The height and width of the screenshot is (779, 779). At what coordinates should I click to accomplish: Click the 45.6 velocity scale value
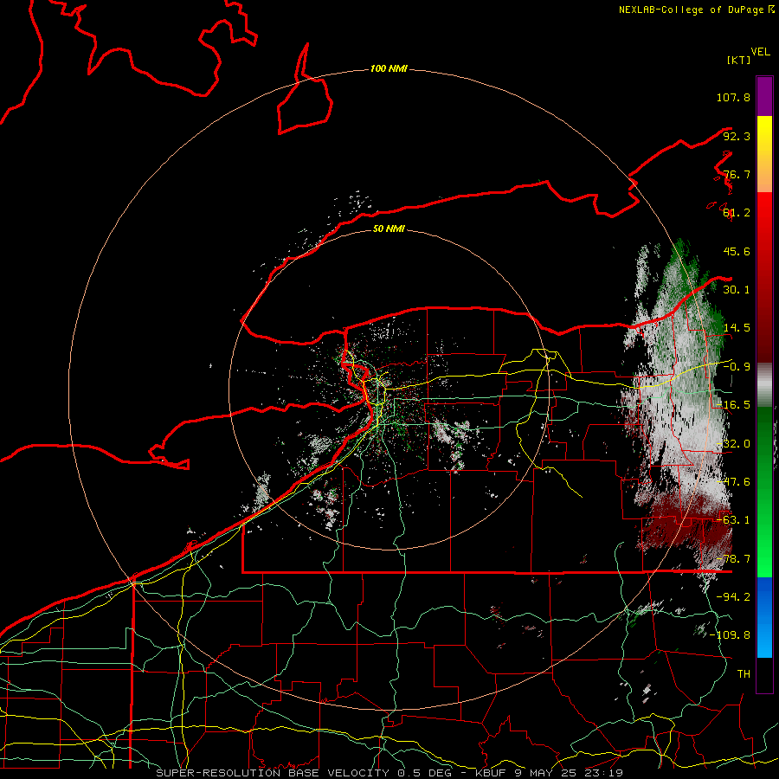coord(737,251)
